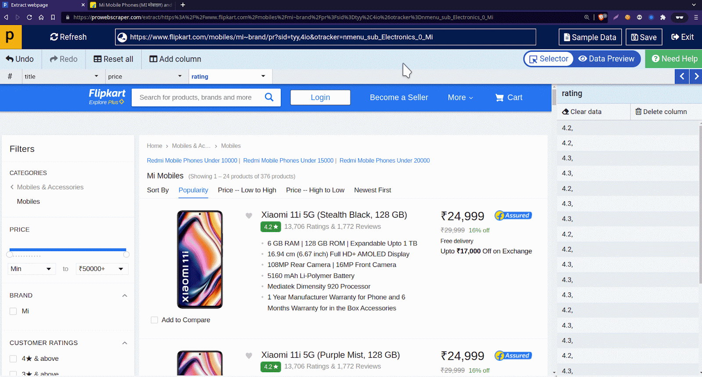Go to previous columns with left arrow
The height and width of the screenshot is (377, 702).
682,76
